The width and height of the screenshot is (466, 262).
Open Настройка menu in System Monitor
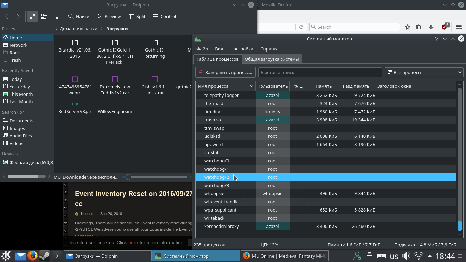pos(242,49)
